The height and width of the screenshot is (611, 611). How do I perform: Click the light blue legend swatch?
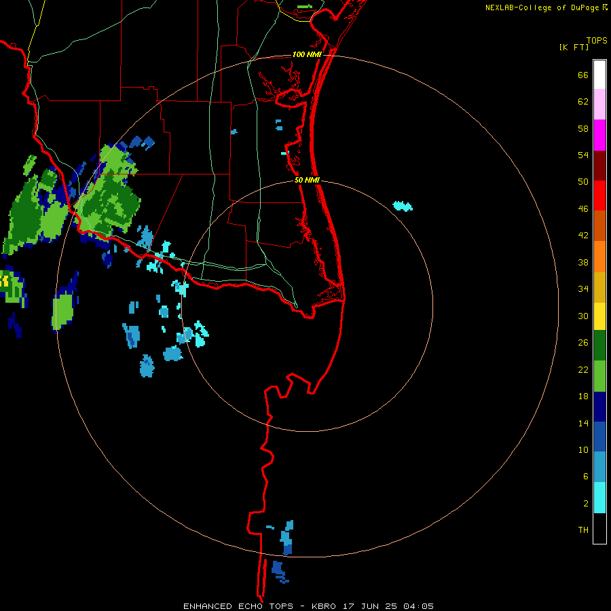[599, 467]
